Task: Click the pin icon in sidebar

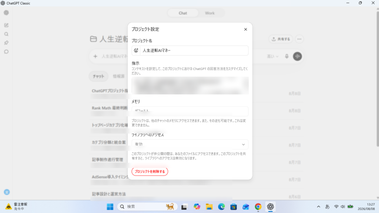Action: [x=6, y=43]
